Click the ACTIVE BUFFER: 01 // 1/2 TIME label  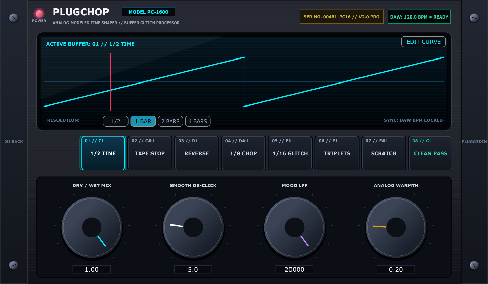90,44
